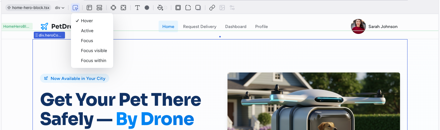Click the Sarah Johnson profile avatar
Screen dimensions: 440x130
click(x=358, y=26)
